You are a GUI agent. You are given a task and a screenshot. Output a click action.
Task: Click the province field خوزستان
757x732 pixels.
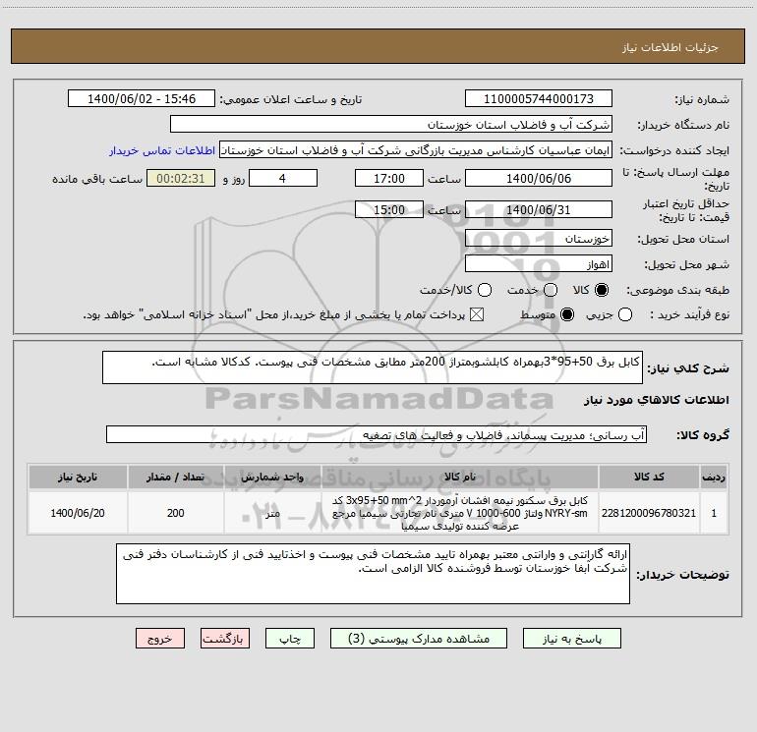(539, 238)
